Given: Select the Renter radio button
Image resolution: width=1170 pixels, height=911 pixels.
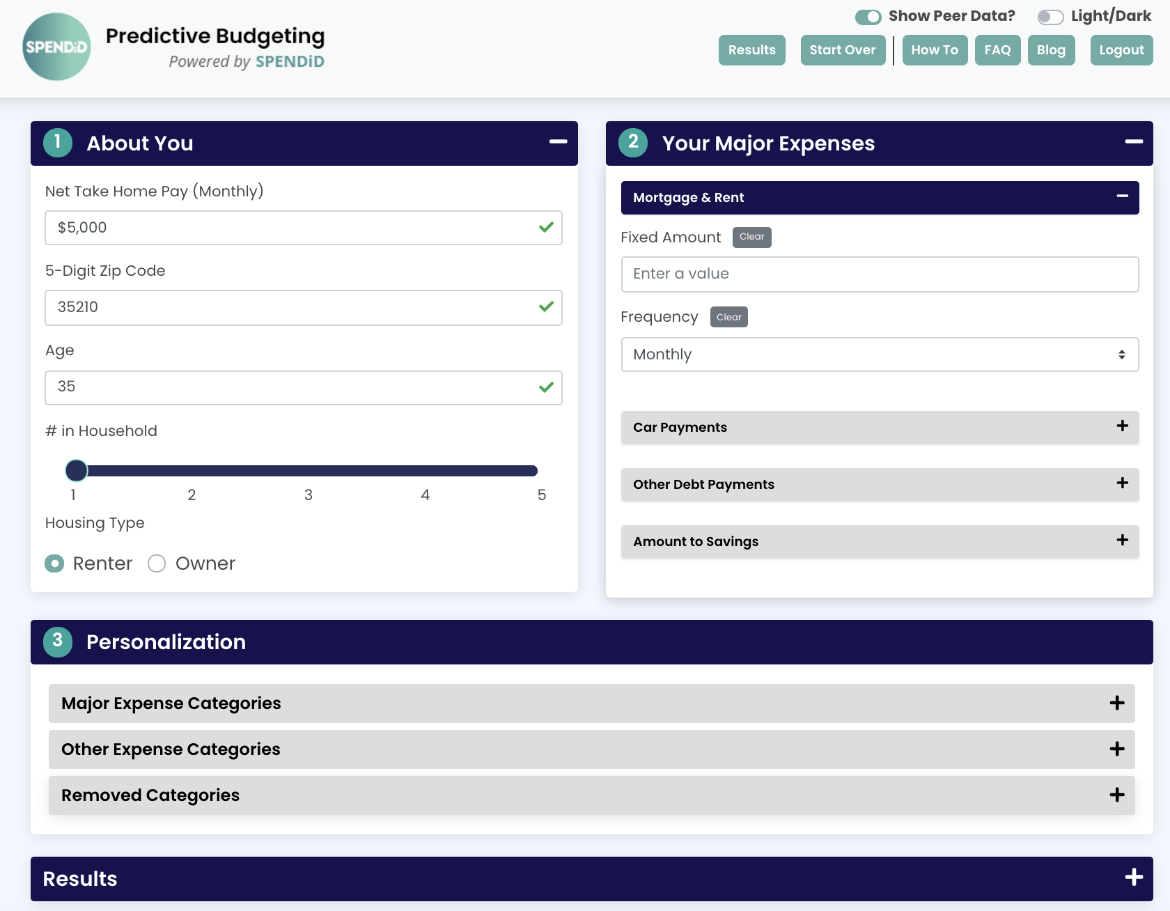Looking at the screenshot, I should click(x=54, y=563).
